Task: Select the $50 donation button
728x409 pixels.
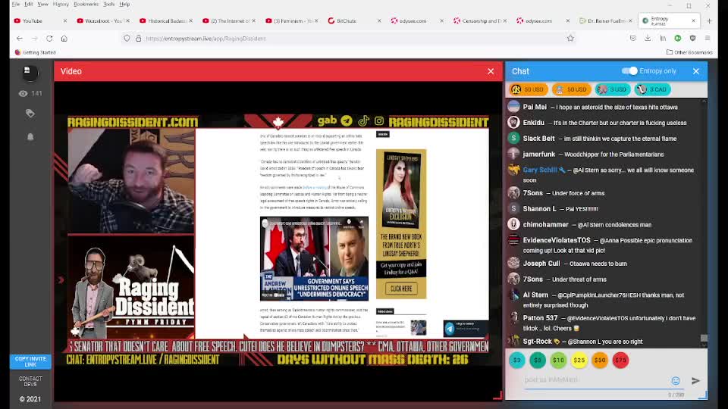Action: pyautogui.click(x=600, y=361)
